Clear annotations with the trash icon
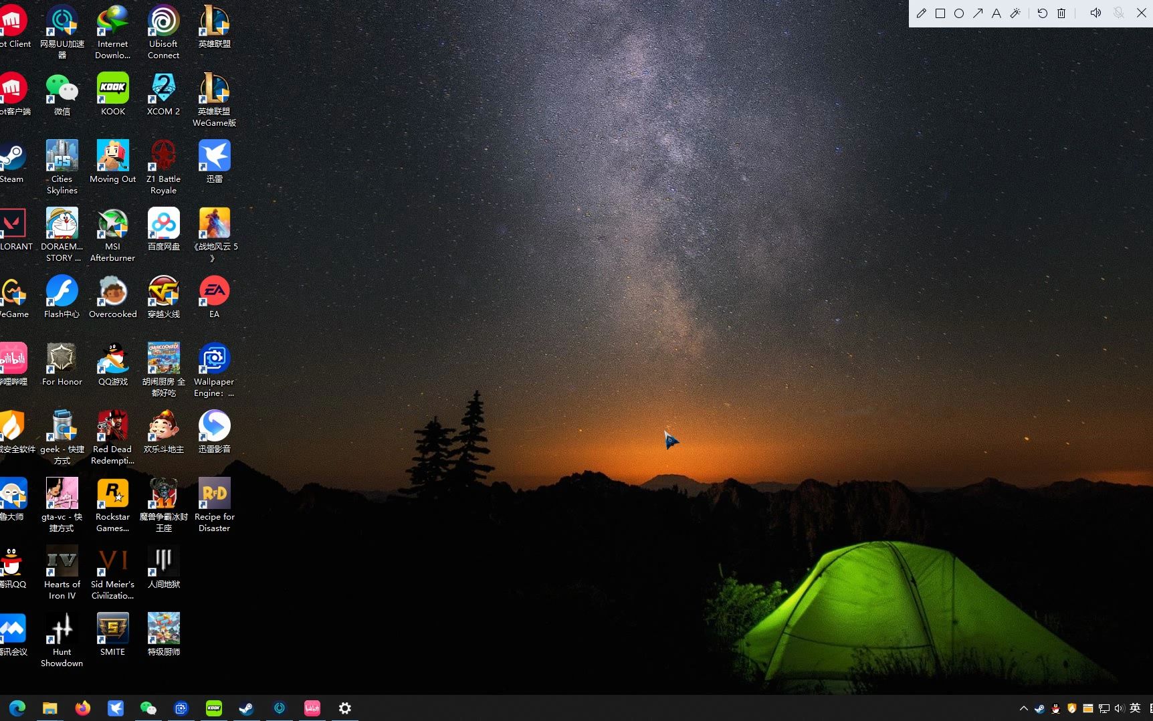1153x721 pixels. pyautogui.click(x=1061, y=13)
